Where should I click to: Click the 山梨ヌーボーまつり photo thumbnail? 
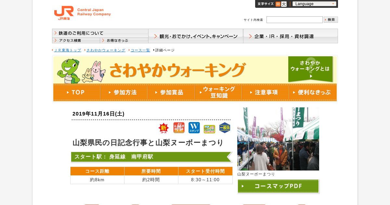[x=278, y=139]
